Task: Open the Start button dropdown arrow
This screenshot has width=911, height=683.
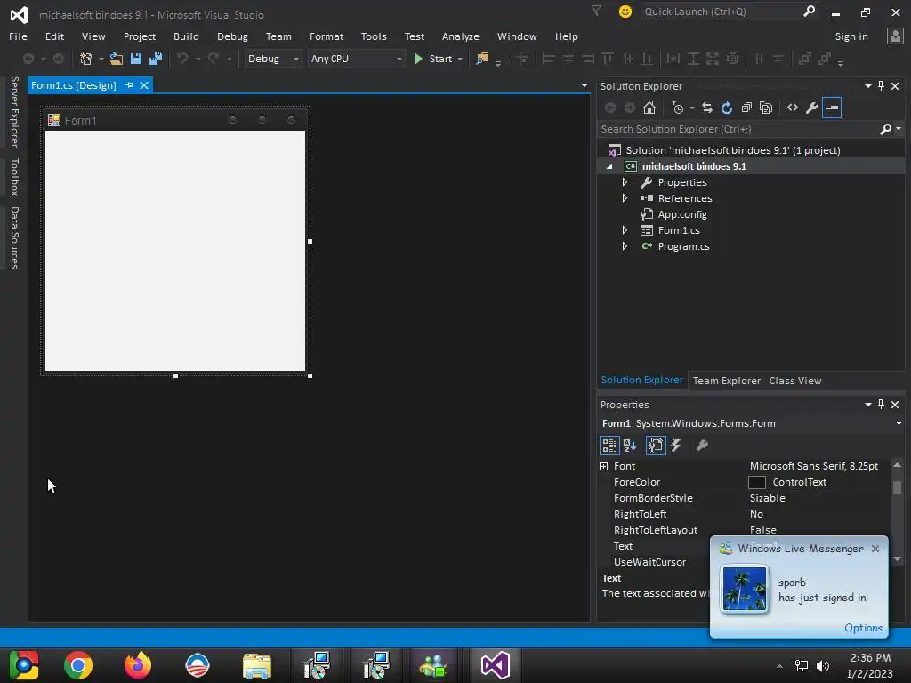Action: click(x=460, y=60)
